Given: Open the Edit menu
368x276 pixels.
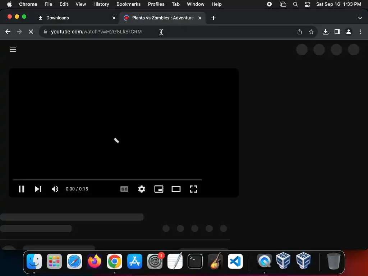Looking at the screenshot, I should point(64,4).
